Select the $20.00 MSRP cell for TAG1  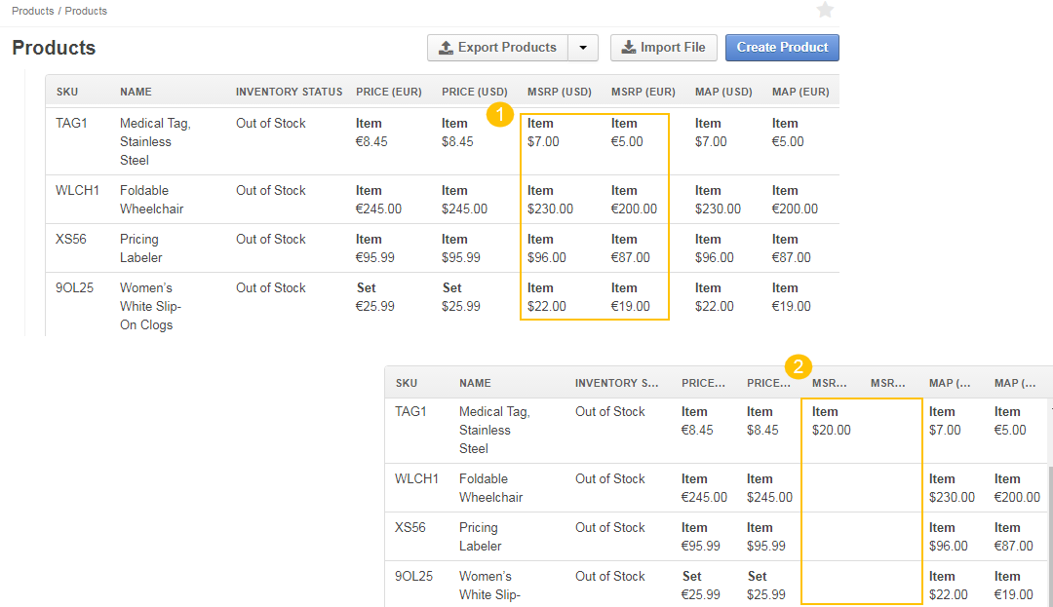point(831,430)
